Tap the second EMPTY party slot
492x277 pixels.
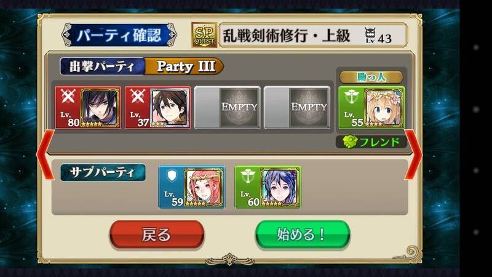[297, 107]
